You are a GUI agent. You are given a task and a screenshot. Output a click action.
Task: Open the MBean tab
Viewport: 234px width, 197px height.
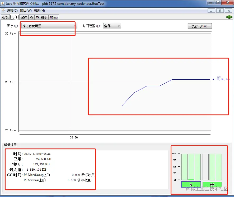click(54, 17)
